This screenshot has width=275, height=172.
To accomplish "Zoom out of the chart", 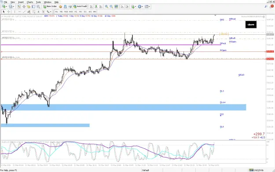I will click(111, 7).
